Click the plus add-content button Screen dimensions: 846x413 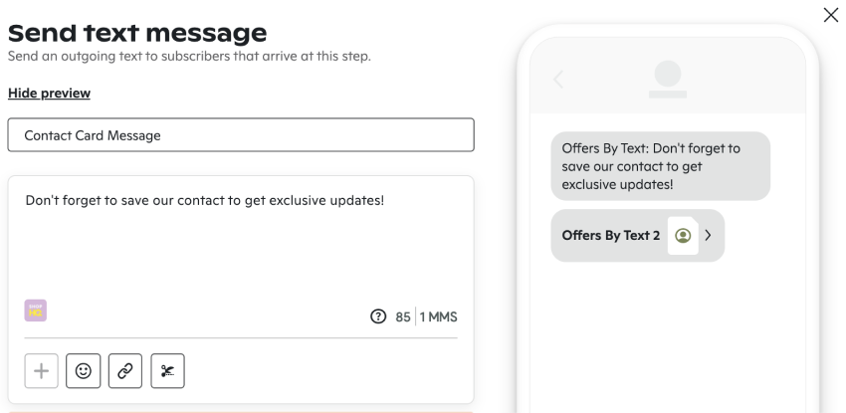[x=42, y=371]
